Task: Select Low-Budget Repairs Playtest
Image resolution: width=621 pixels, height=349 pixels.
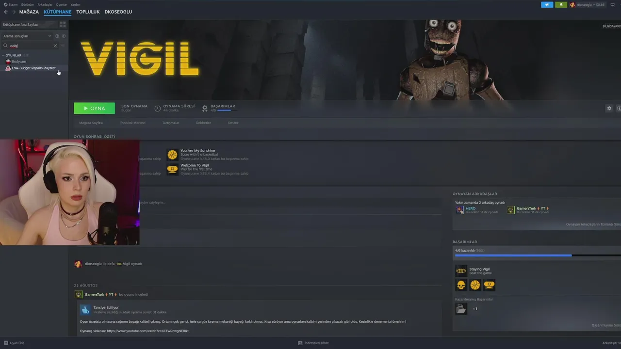Action: click(x=33, y=68)
